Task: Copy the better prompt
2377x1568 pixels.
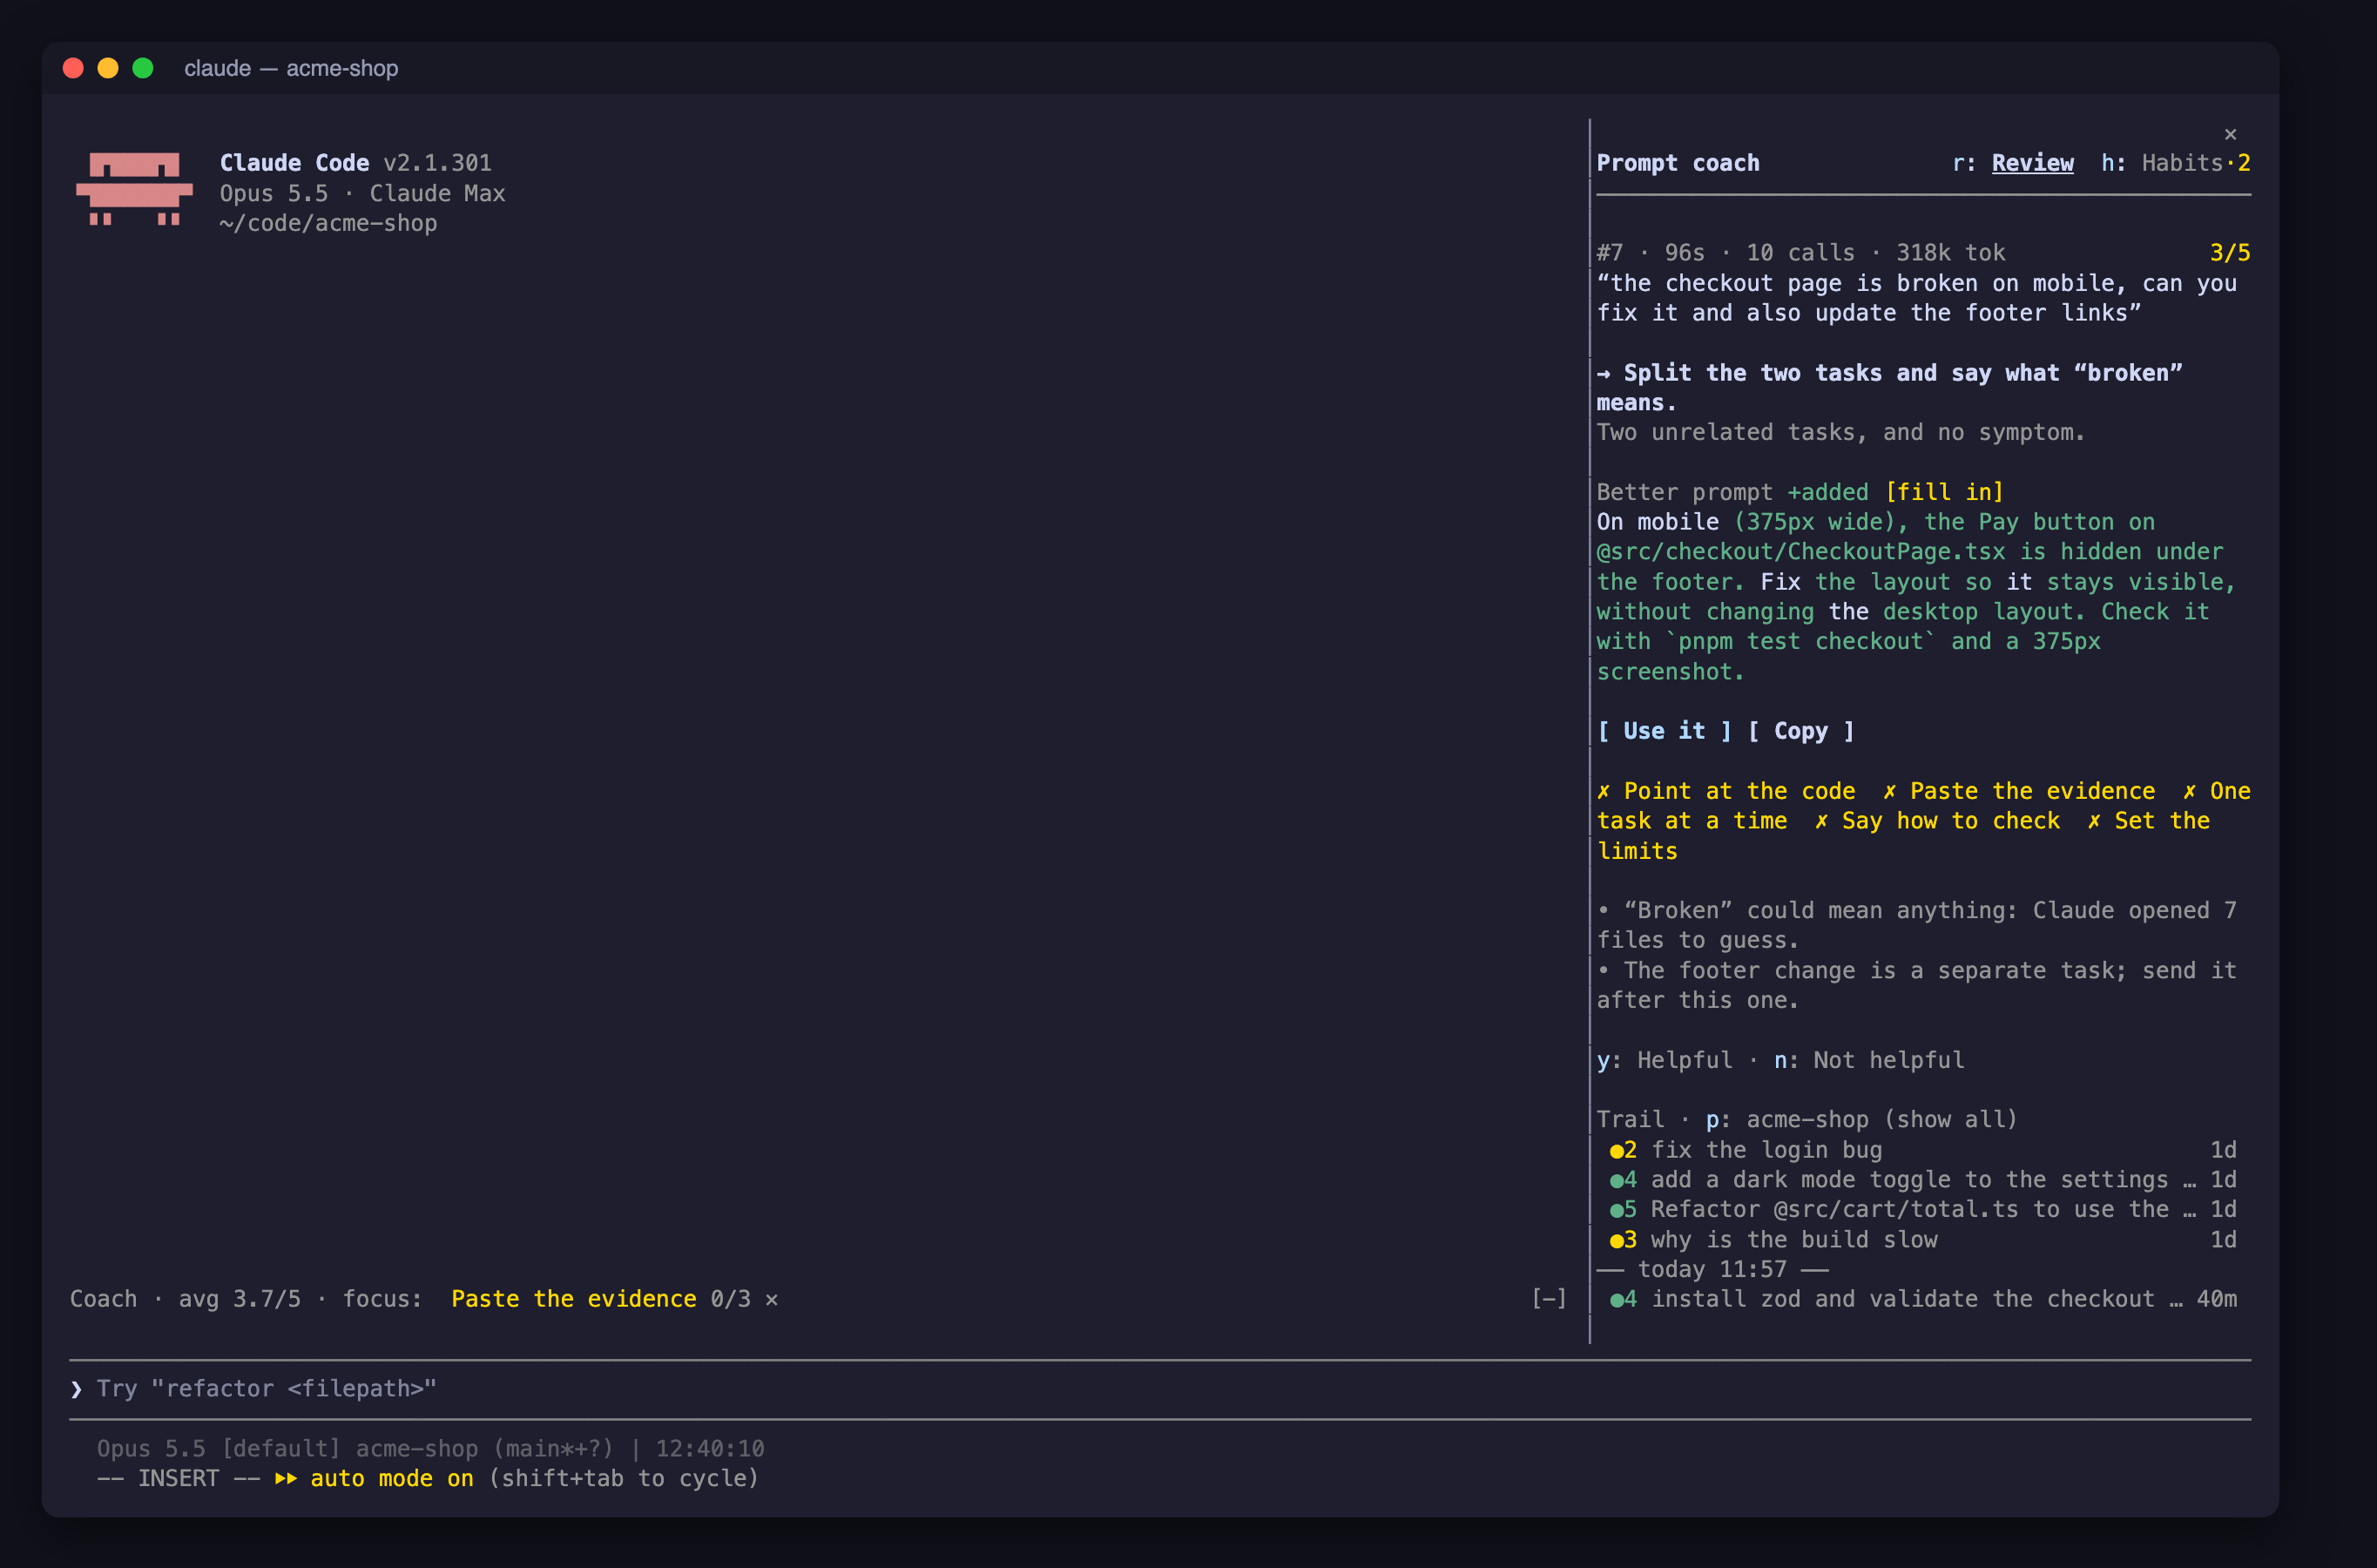Action: [x=1801, y=731]
